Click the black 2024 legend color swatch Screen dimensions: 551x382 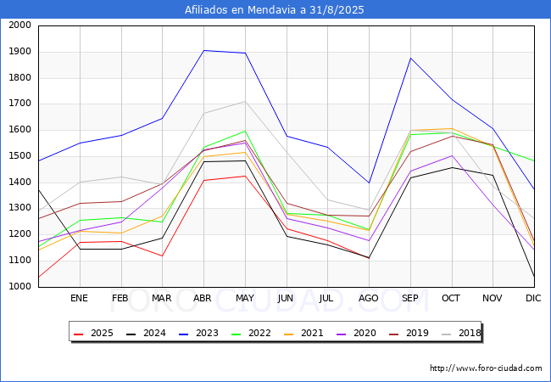click(131, 334)
